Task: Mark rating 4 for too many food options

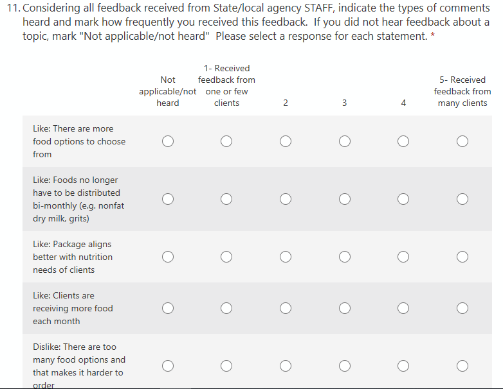Action: [x=403, y=366]
